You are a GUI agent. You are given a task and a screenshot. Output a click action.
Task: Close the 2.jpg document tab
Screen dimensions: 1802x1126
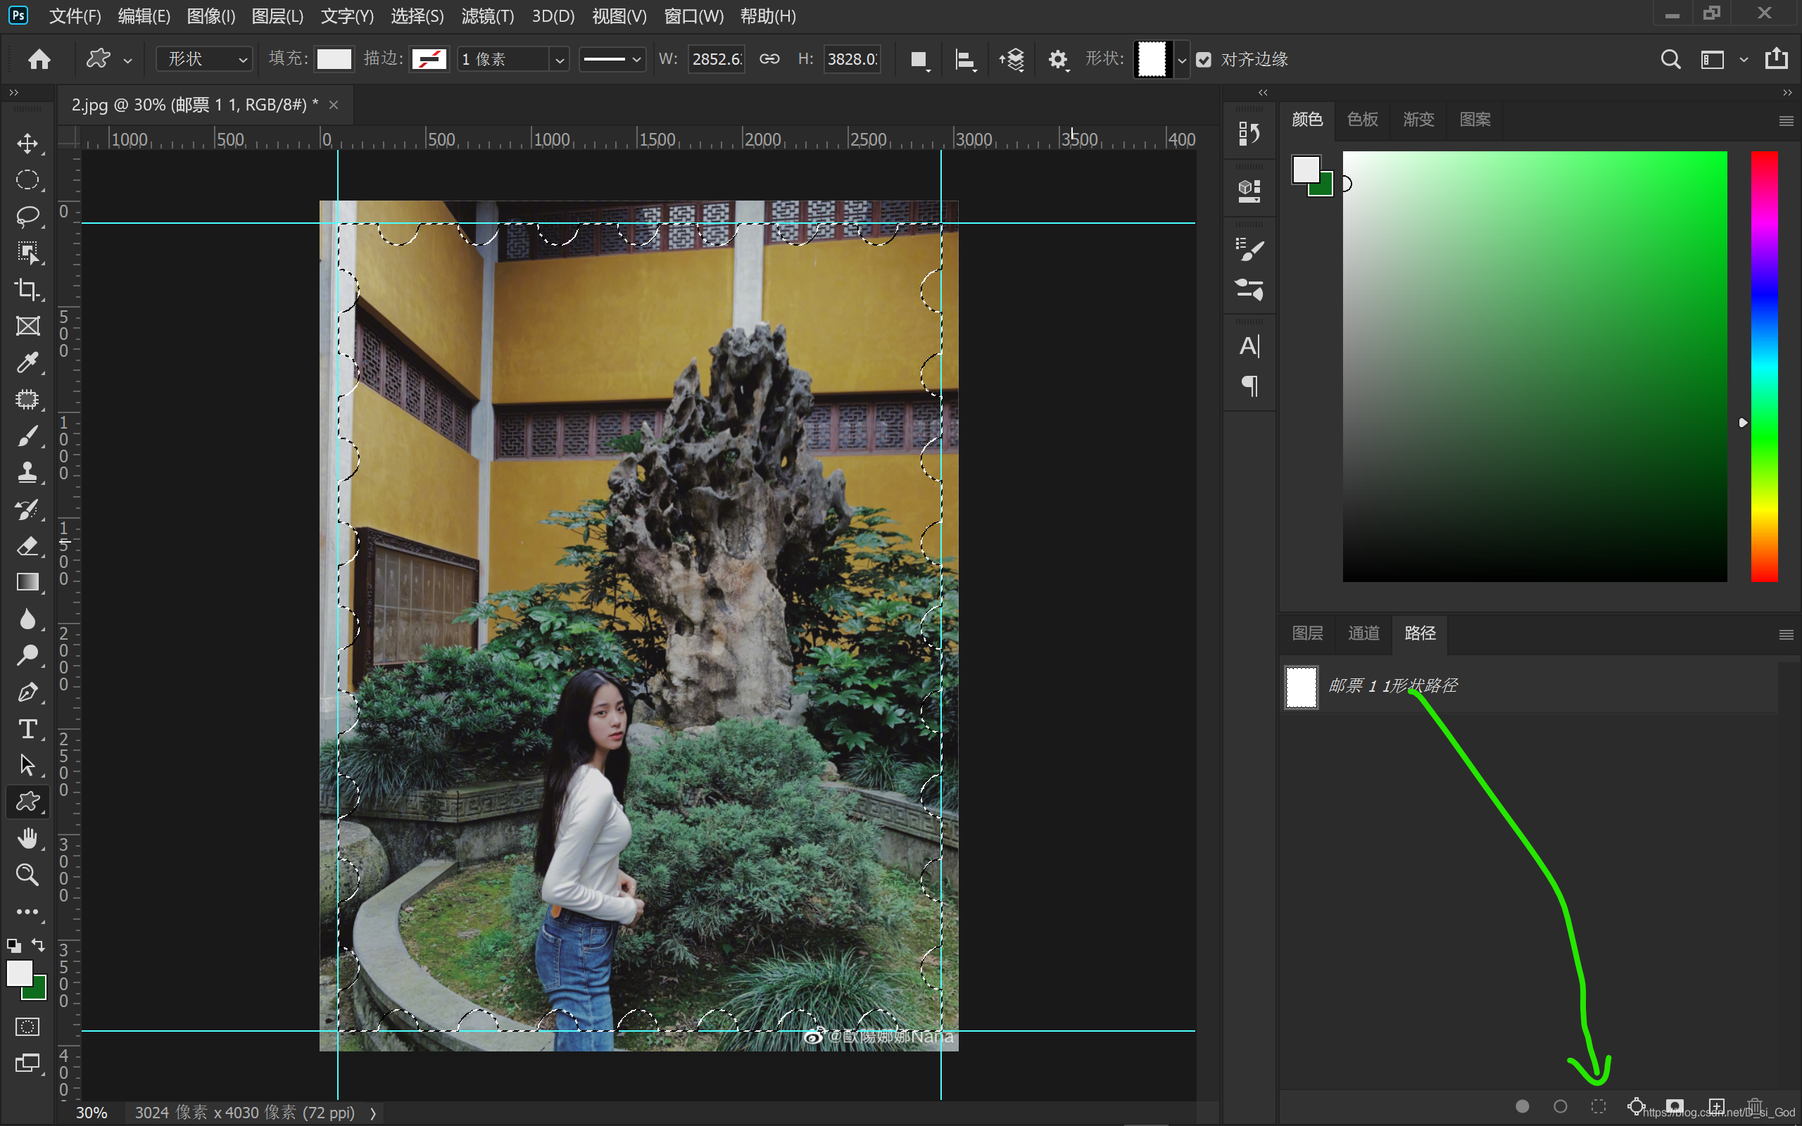click(334, 105)
